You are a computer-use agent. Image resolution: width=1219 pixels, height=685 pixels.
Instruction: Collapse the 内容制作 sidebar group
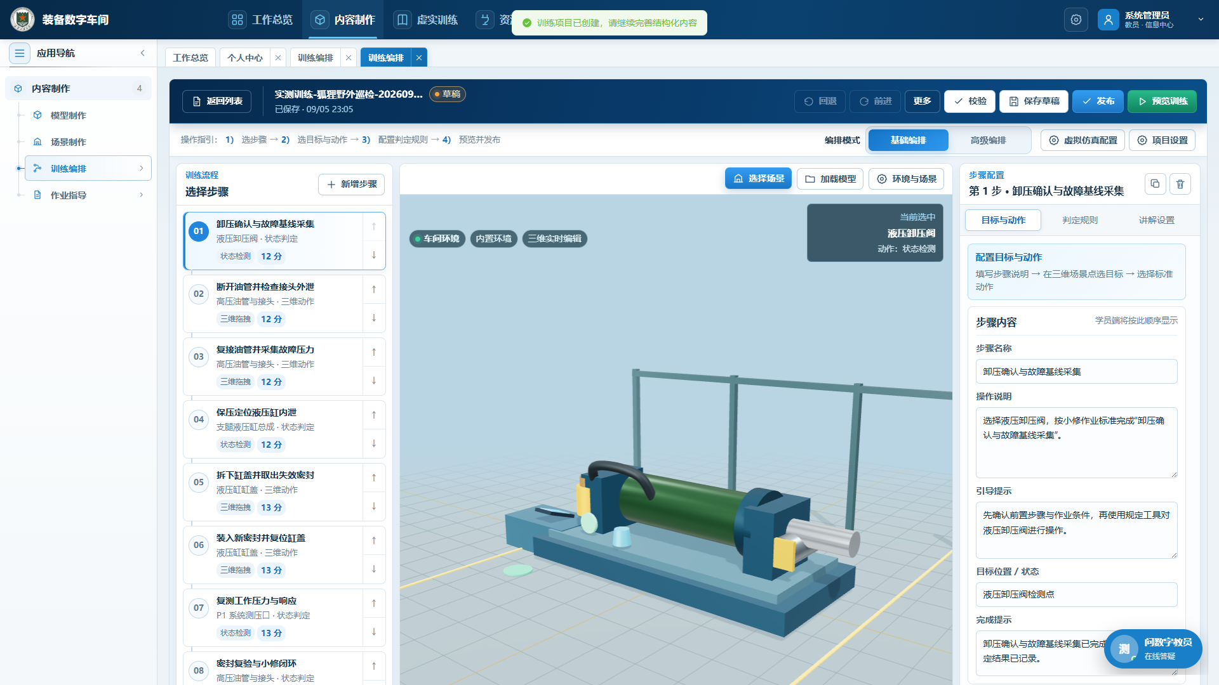(79, 89)
